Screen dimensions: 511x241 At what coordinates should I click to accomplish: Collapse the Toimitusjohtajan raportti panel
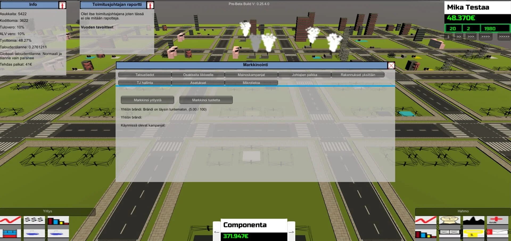coord(151,5)
